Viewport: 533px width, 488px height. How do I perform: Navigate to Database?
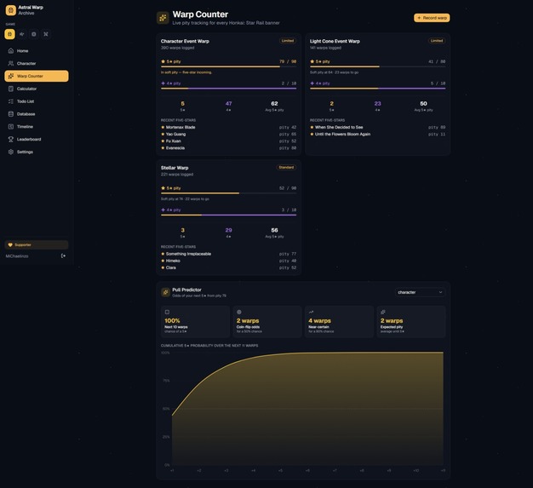coord(37,114)
